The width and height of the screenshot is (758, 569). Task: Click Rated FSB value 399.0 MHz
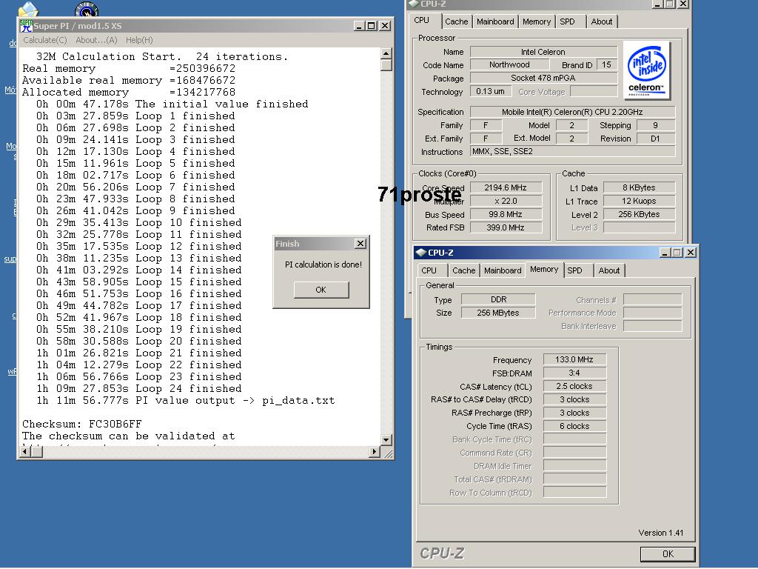(506, 227)
